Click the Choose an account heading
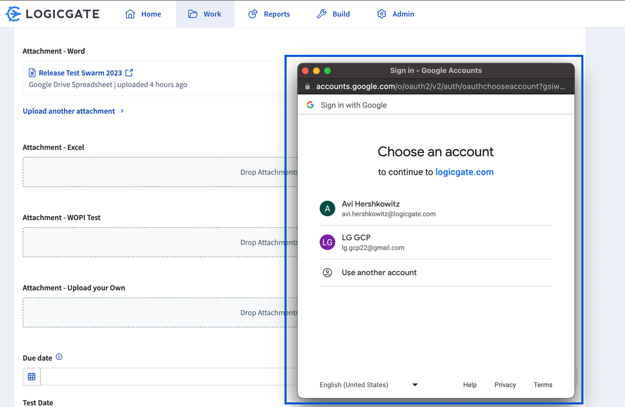The width and height of the screenshot is (625, 407). [435, 152]
